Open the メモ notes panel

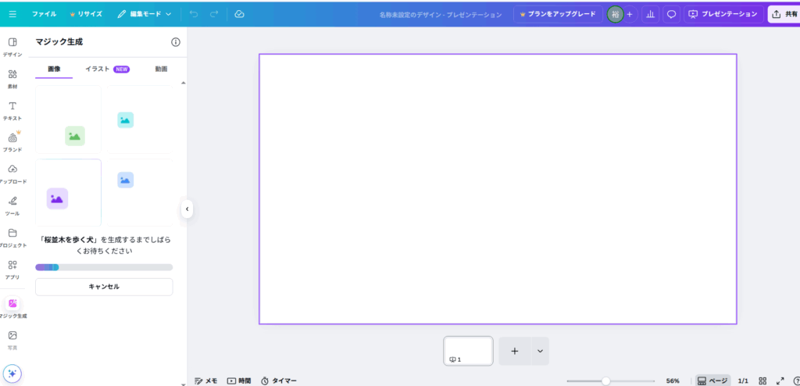click(206, 381)
